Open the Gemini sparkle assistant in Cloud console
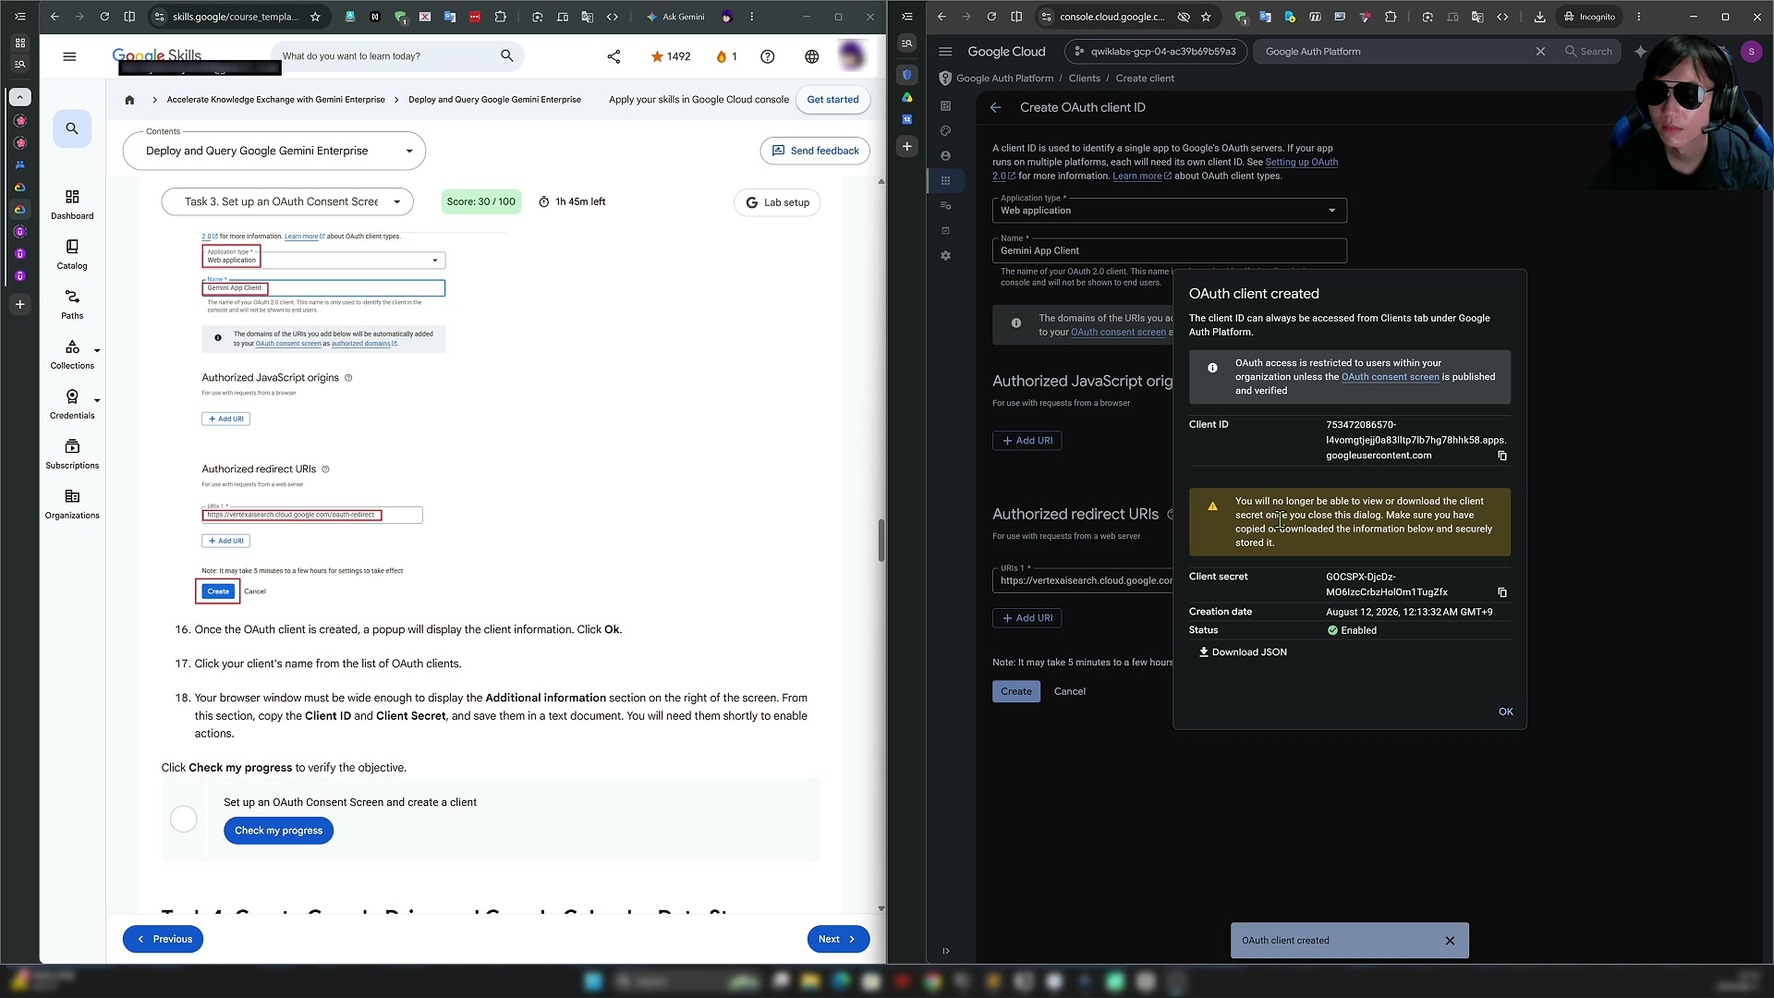Screen dimensions: 1774x998 point(1640,52)
